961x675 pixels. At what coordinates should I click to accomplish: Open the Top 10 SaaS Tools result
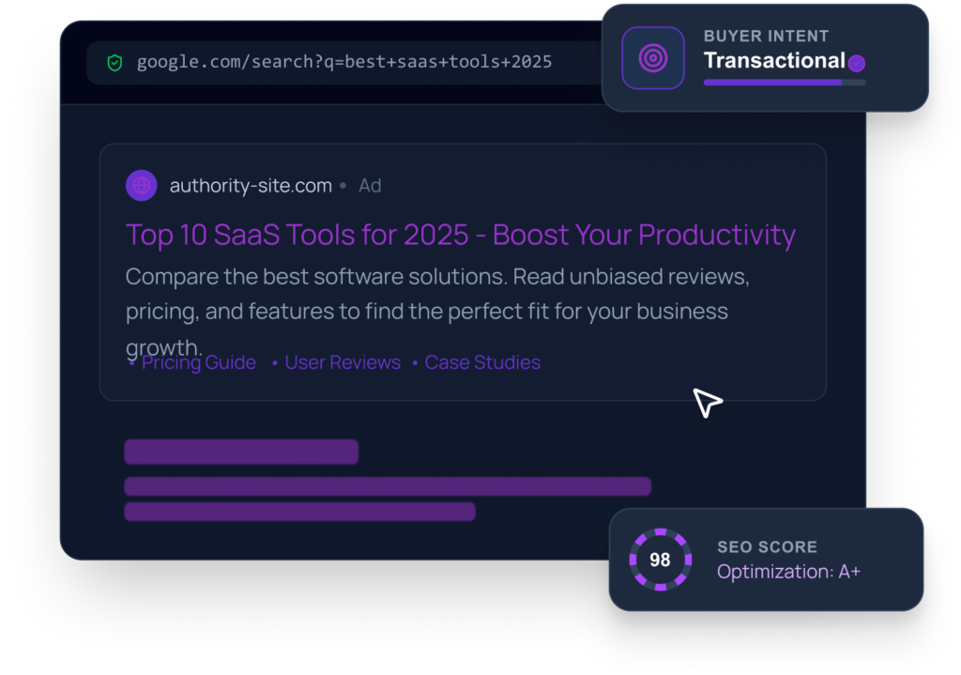coord(460,235)
